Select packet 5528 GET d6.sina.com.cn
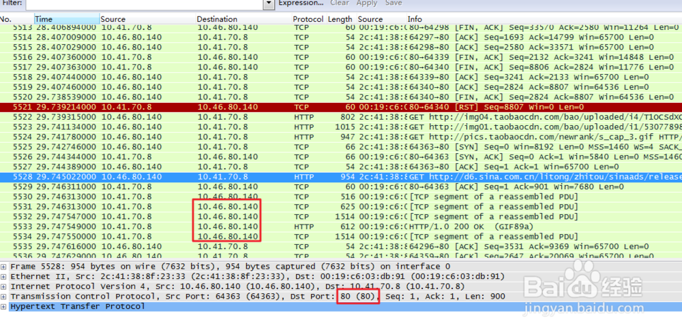682x332 pixels. pyautogui.click(x=341, y=177)
